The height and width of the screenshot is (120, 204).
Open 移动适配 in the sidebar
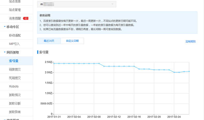tap(15, 35)
